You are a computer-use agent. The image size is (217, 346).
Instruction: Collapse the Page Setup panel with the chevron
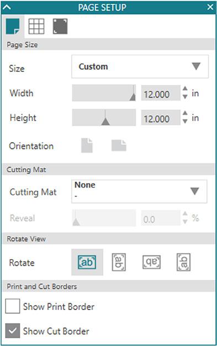[x=7, y=7]
